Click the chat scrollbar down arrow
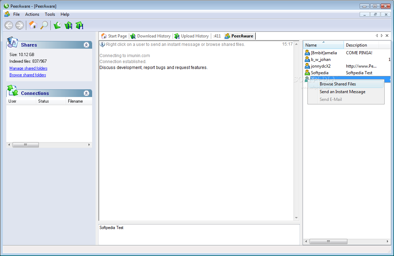Screen dimensions: 394x256 (297, 218)
